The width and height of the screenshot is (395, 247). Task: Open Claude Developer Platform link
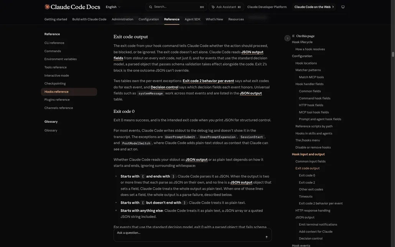coord(267,7)
